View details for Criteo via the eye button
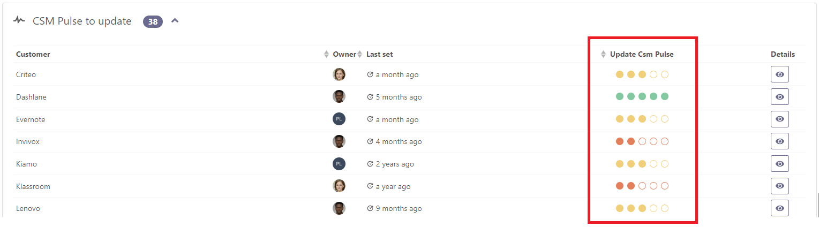819x227 pixels. (x=779, y=74)
